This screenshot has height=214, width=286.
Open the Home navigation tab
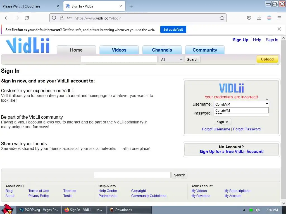pyautogui.click(x=76, y=50)
